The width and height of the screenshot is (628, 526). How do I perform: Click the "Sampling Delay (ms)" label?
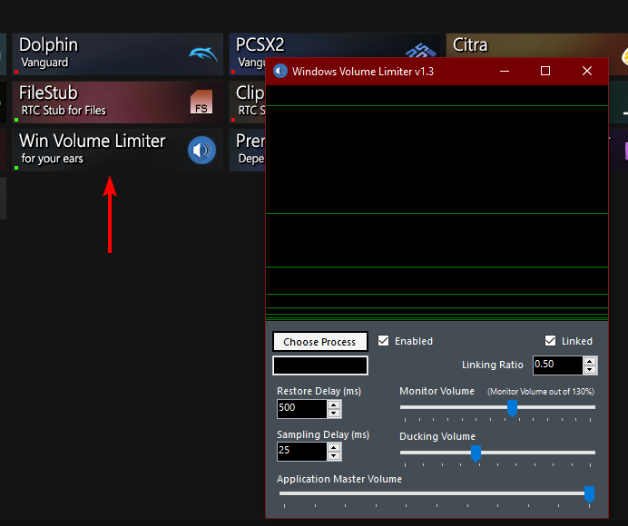click(323, 434)
